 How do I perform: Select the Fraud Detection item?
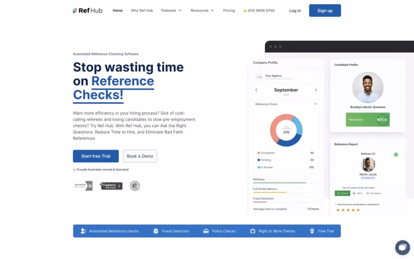pos(175,231)
